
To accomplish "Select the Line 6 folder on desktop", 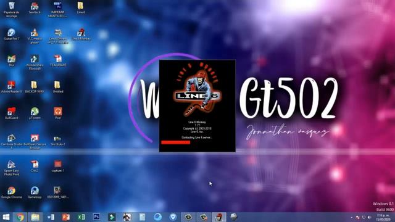I will point(81,7).
